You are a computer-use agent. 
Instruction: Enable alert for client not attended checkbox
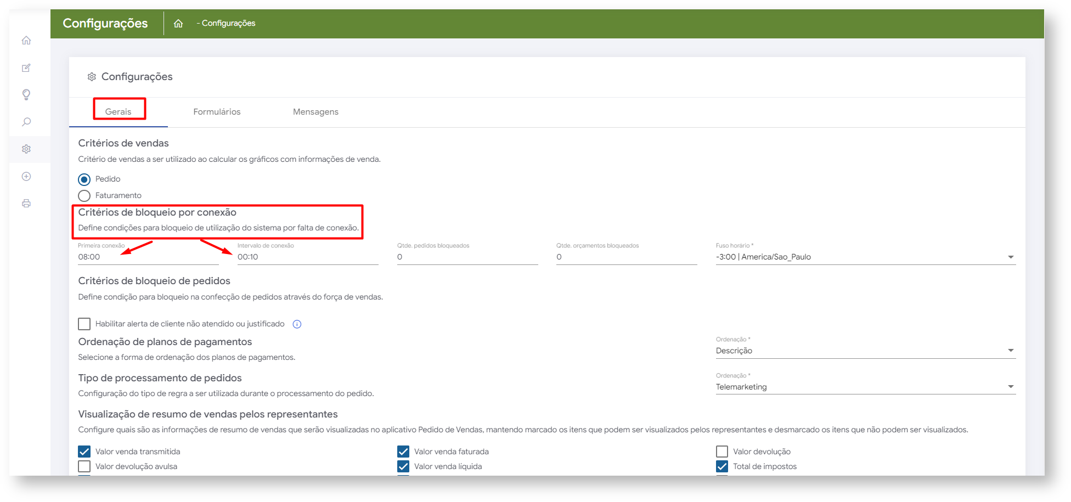[84, 324]
